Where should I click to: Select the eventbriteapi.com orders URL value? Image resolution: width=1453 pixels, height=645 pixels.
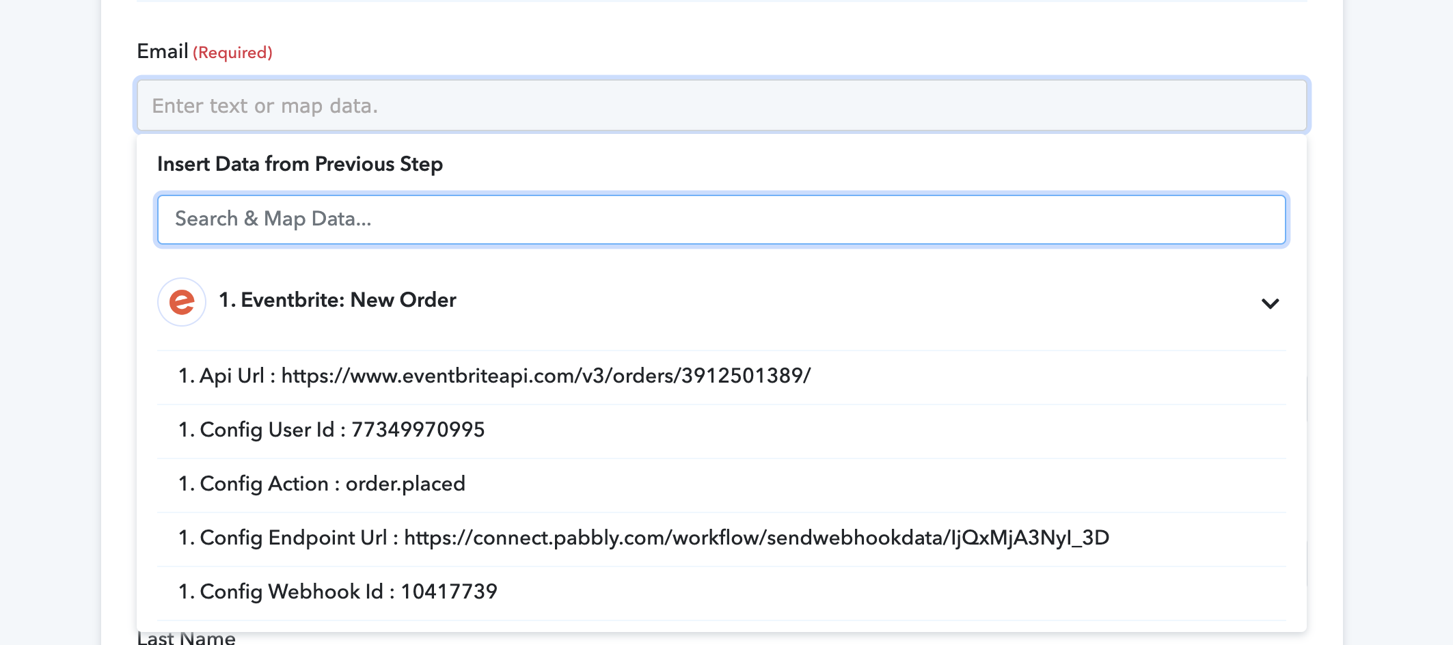pyautogui.click(x=546, y=376)
